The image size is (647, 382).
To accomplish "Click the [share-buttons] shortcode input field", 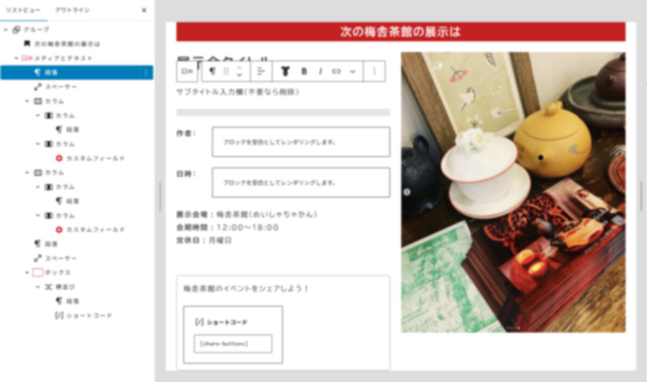I will pyautogui.click(x=233, y=344).
